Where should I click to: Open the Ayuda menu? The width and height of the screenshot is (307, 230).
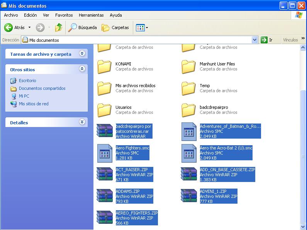(x=116, y=15)
